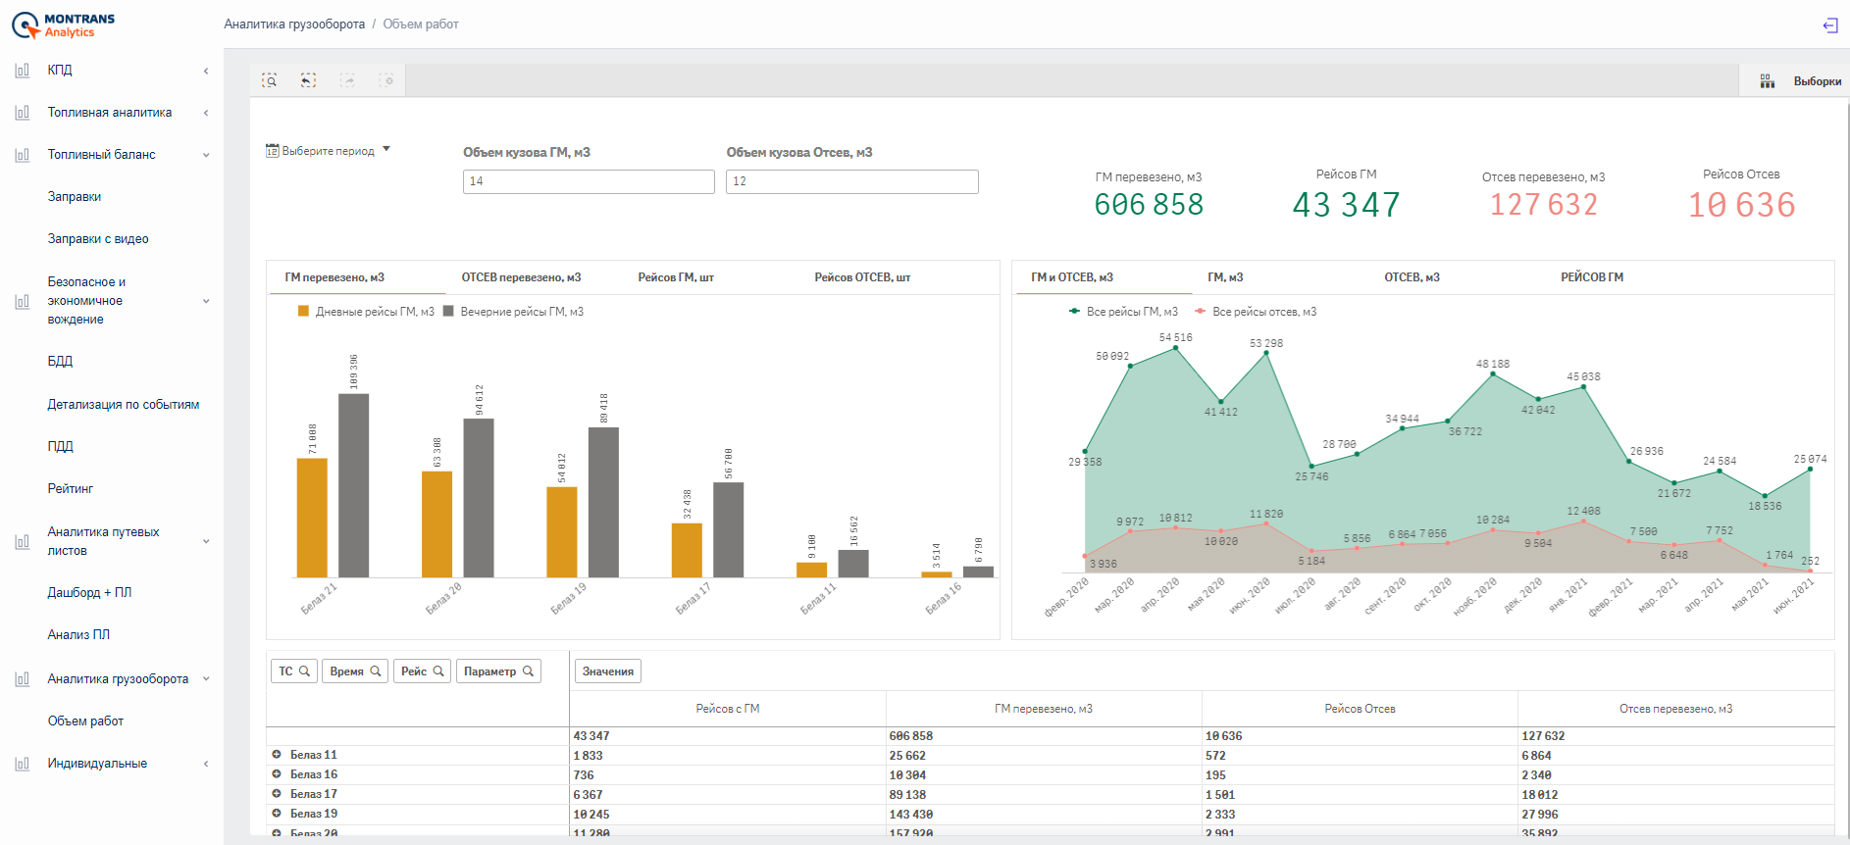Click the step back selection icon
1850x845 pixels.
(308, 80)
